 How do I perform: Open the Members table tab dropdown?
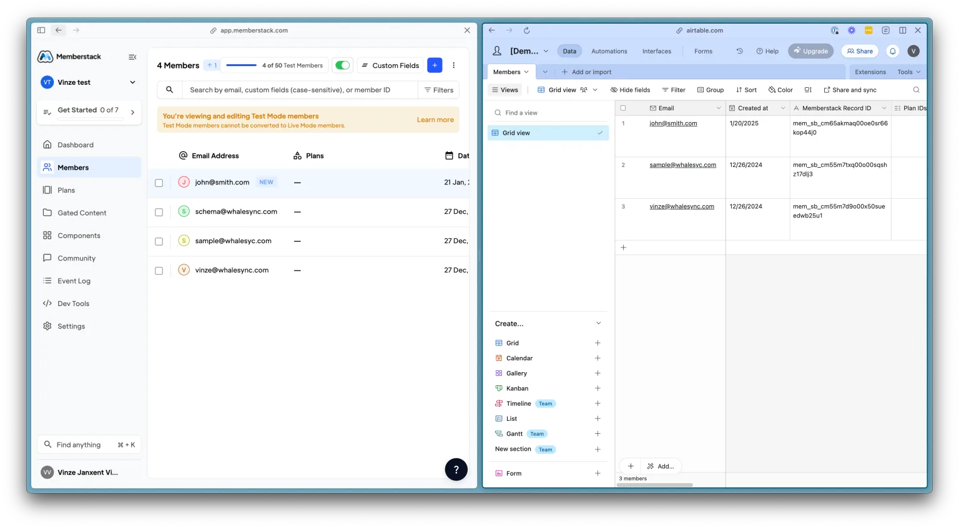526,72
